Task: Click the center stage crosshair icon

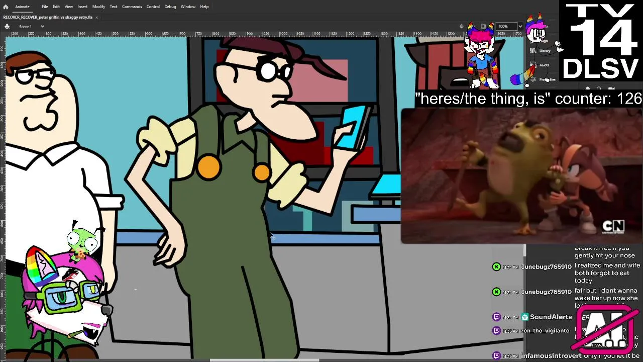Action: tap(462, 26)
